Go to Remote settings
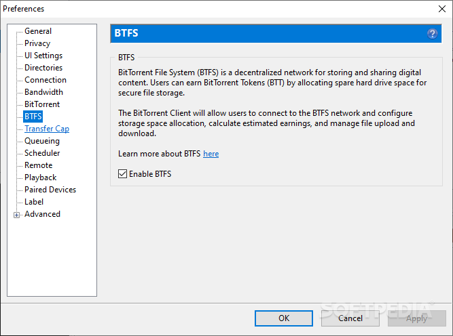Image resolution: width=453 pixels, height=336 pixels. coord(39,165)
